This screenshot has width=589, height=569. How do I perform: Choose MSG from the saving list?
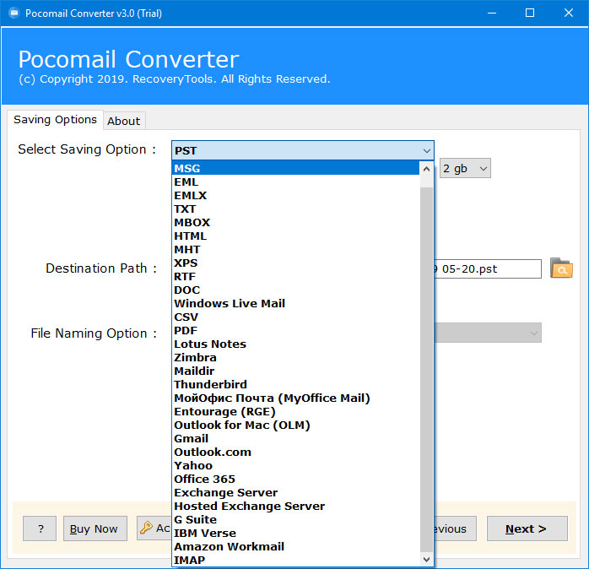[295, 168]
